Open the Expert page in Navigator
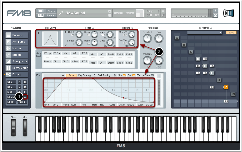Image resolution: width=242 pixels, height=152 pixels. point(17,74)
